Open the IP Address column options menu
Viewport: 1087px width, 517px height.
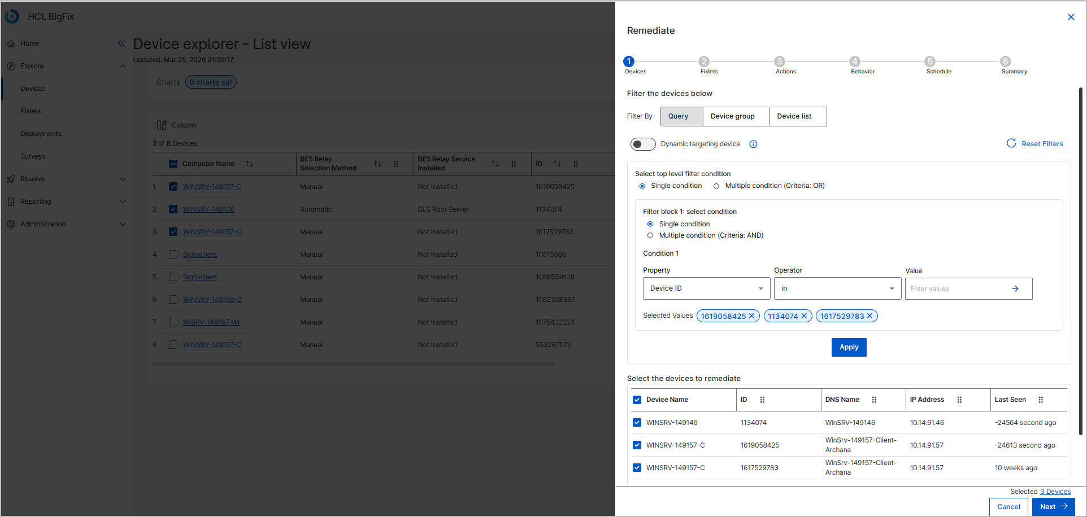click(x=959, y=400)
